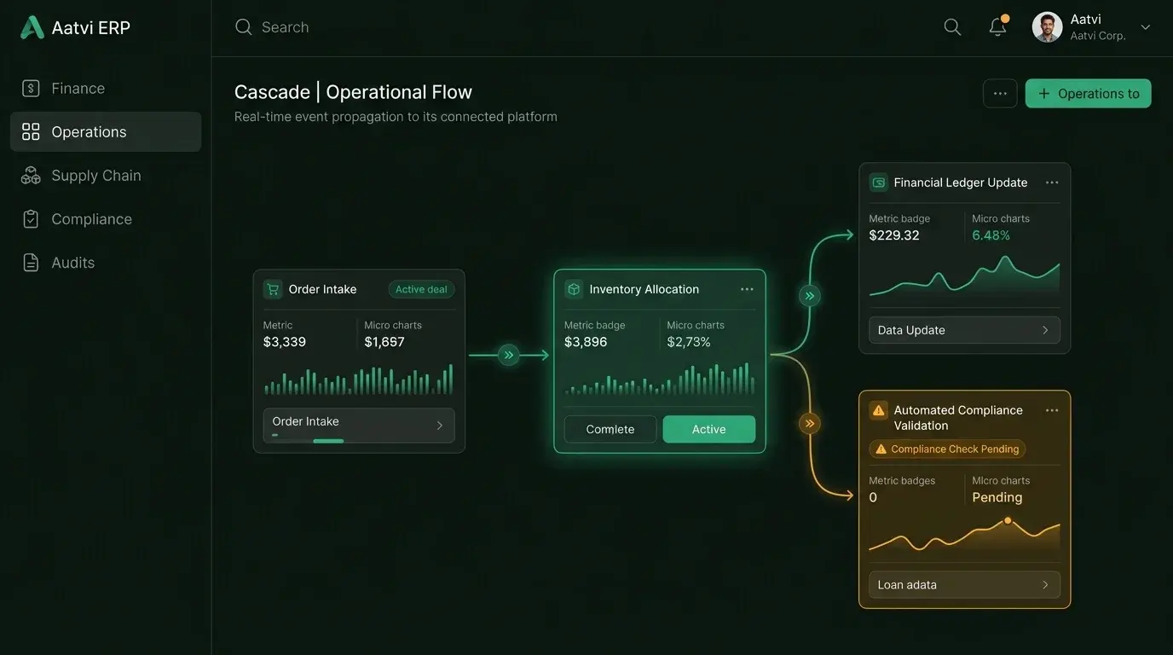Click the Inventory Allocation bar micro chart
Screen dimensions: 1173x655
[660, 379]
